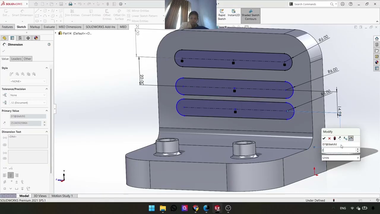Select the Leaders tab in Dimension panel
Screen dimensions: 380x214
[x=16, y=59]
